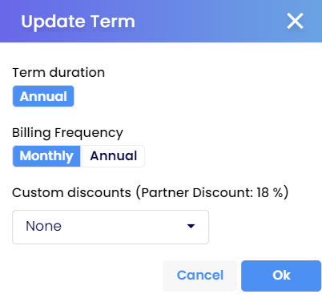Click the gradient header bar of dialog
This screenshot has height=302, width=322.
coord(161,21)
